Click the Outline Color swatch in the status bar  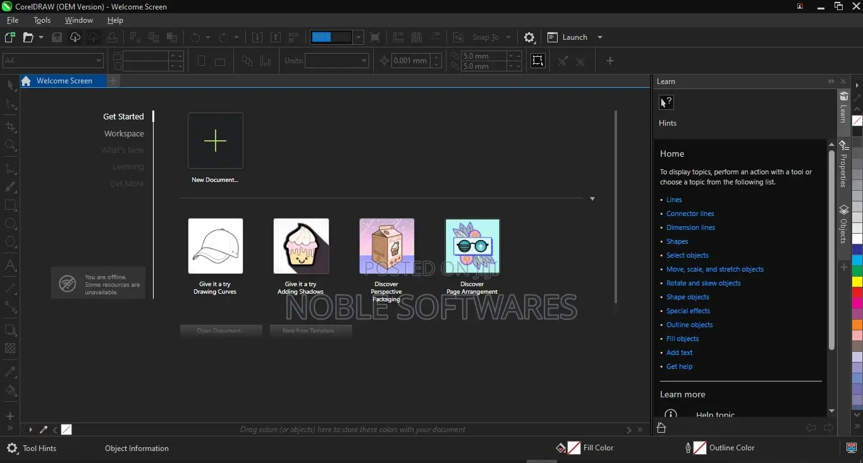point(700,448)
